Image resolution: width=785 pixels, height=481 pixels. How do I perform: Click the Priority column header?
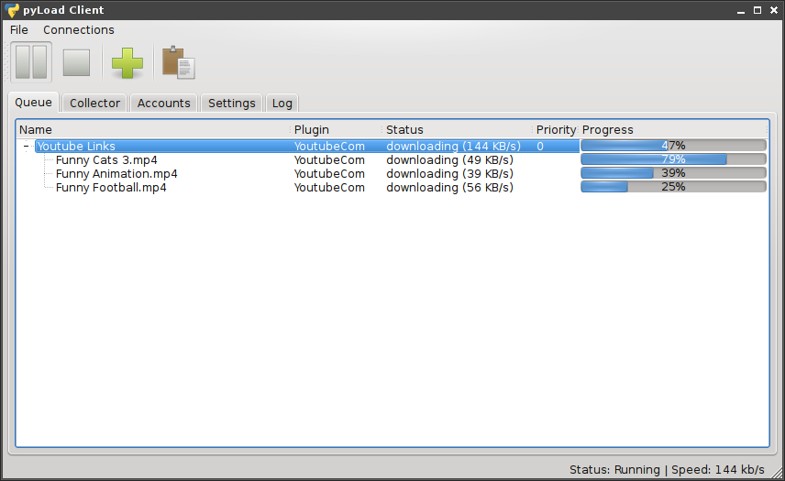[556, 129]
